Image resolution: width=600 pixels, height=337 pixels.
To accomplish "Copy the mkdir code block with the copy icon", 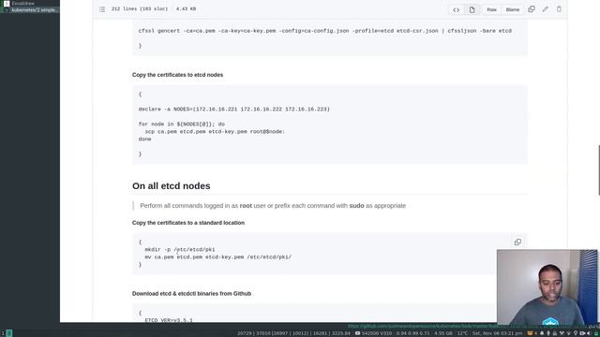I will pyautogui.click(x=517, y=242).
